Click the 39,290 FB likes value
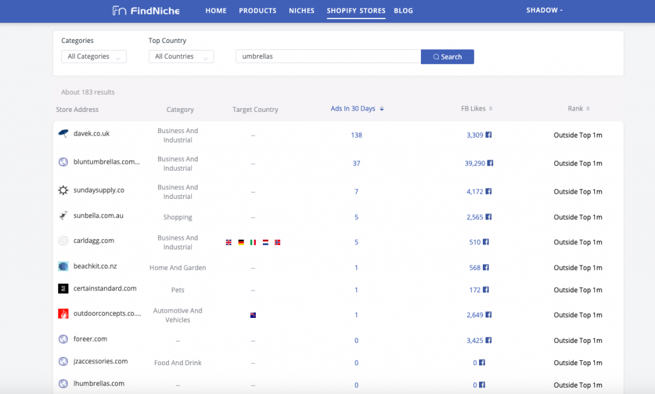Screen dimensions: 655x394 click(x=475, y=163)
